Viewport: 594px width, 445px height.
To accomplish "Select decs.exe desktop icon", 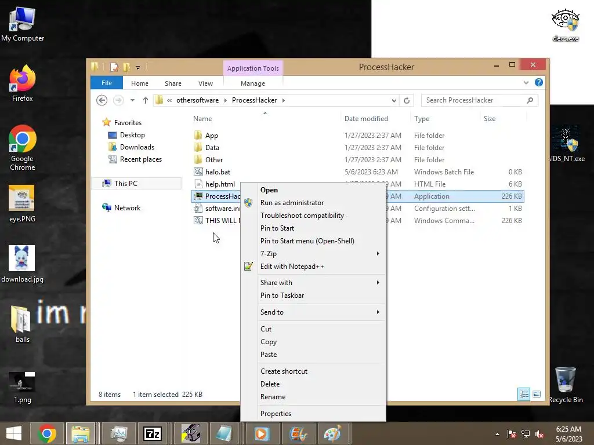I will [565, 25].
